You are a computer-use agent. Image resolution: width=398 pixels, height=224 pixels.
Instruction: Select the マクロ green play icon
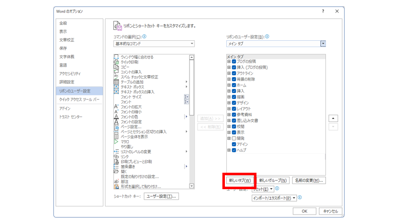116,142
